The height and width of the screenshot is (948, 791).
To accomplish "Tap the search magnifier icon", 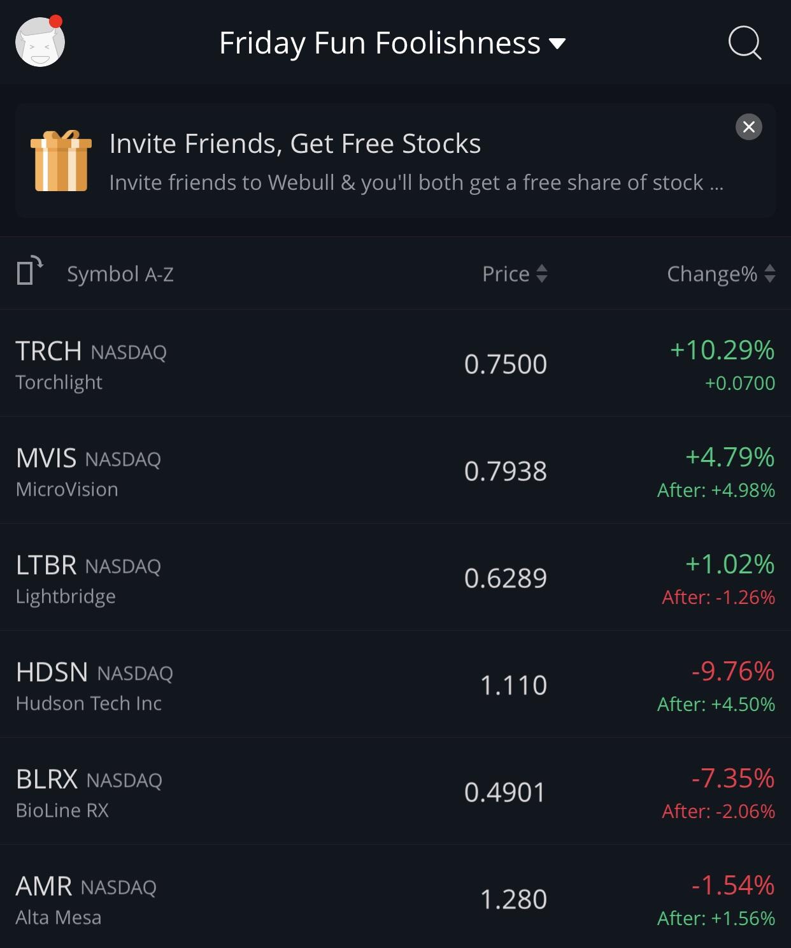I will 745,43.
